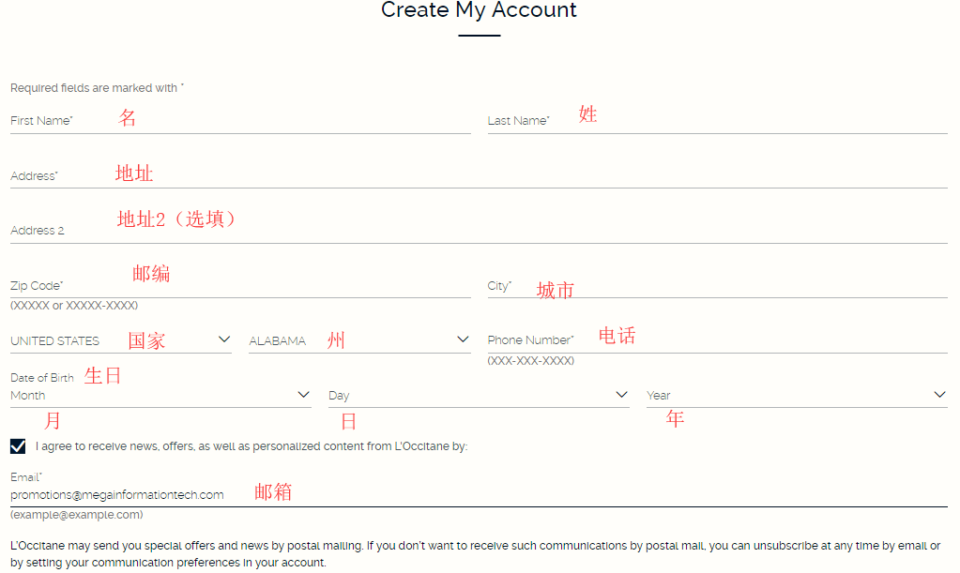Click the Email field with promotions address

pos(479,494)
